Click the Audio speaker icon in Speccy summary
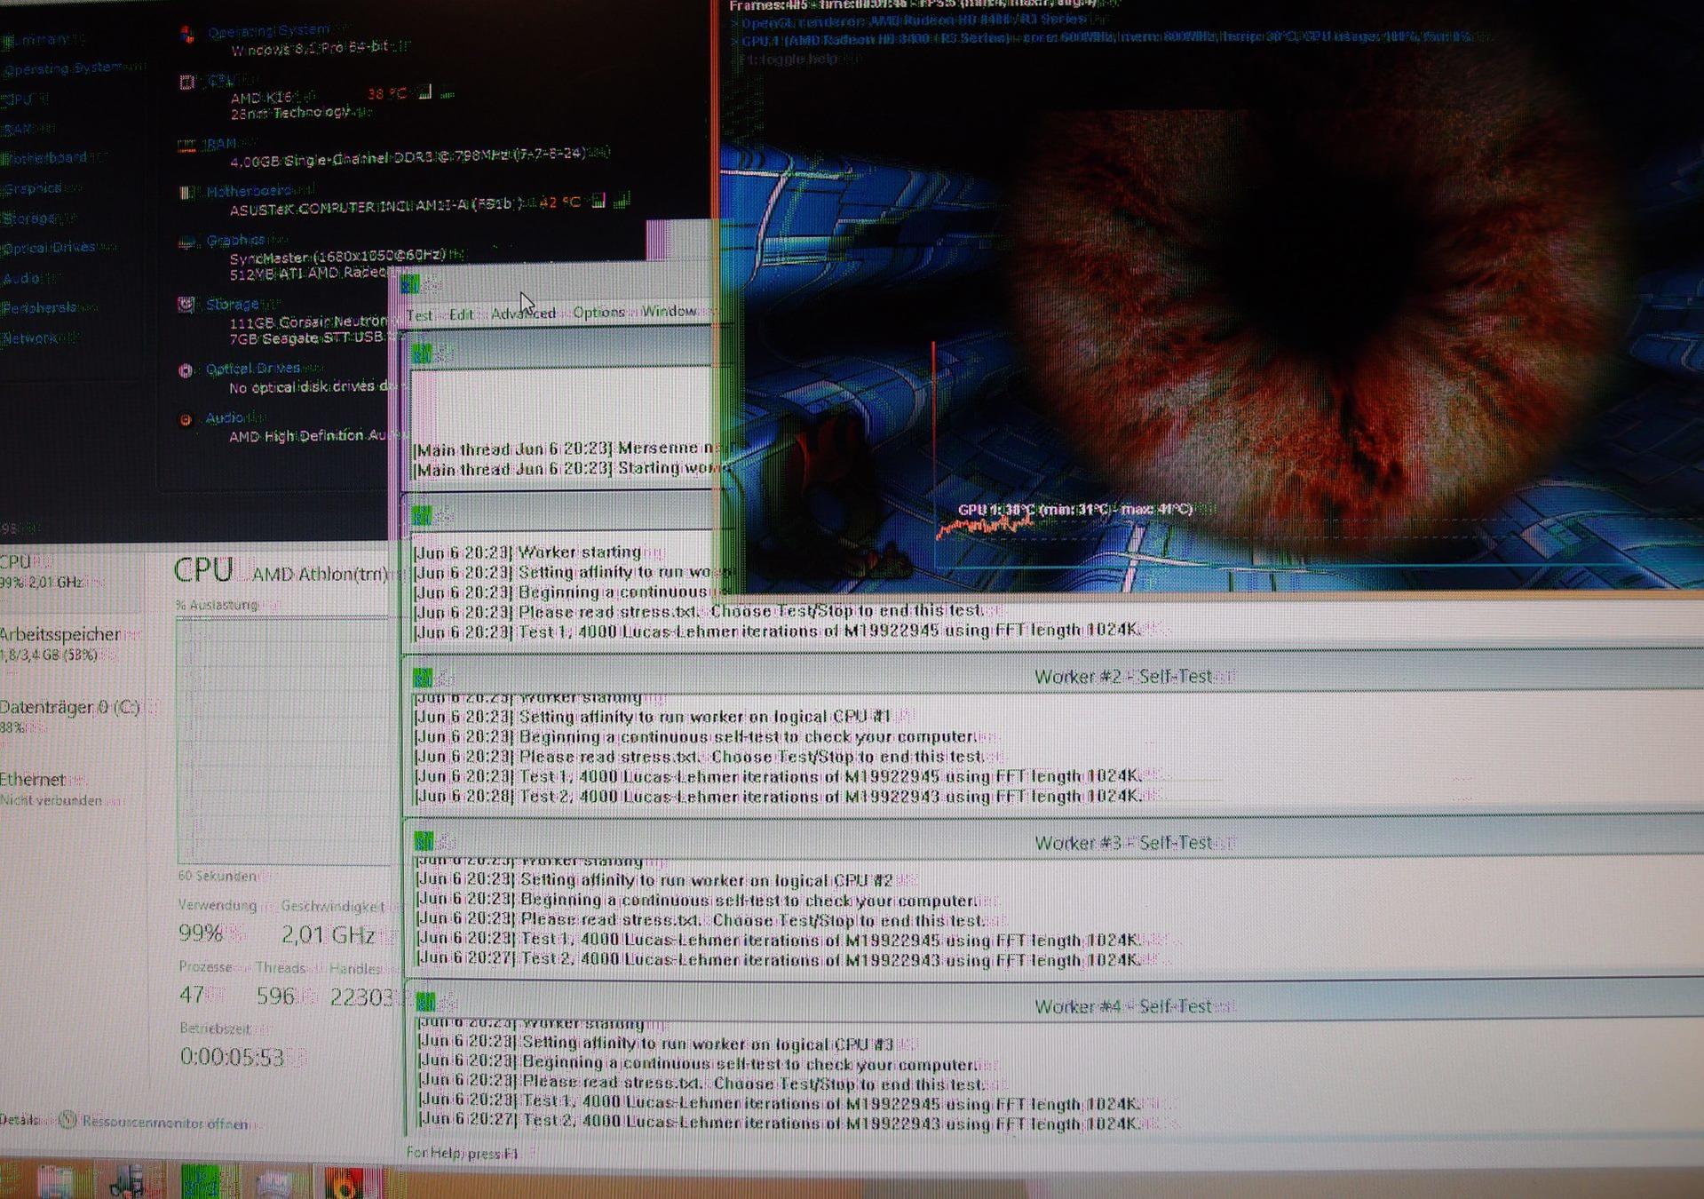This screenshot has height=1199, width=1704. (186, 420)
